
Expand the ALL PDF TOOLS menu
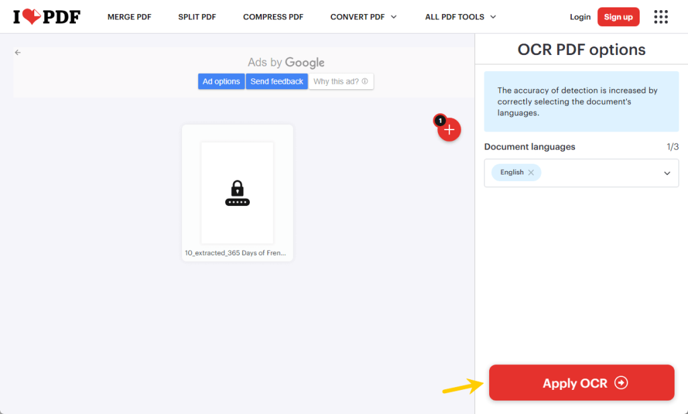coord(460,17)
